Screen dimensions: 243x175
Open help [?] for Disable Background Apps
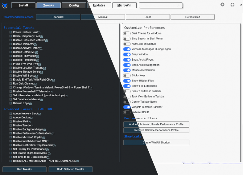(44, 130)
